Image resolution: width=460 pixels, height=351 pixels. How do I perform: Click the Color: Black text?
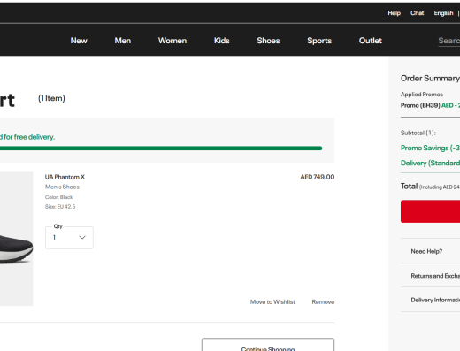click(58, 197)
